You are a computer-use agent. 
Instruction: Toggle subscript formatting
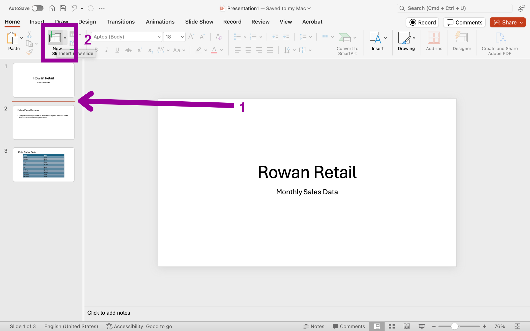point(150,50)
